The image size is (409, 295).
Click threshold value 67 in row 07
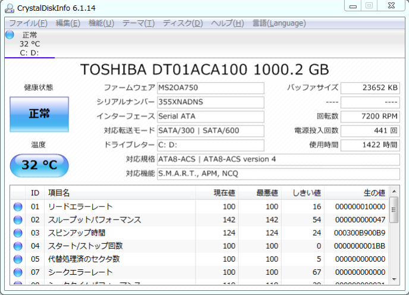pyautogui.click(x=317, y=272)
